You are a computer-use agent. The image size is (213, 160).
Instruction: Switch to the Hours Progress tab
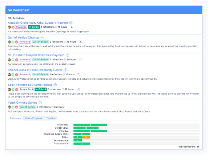pos(33,118)
